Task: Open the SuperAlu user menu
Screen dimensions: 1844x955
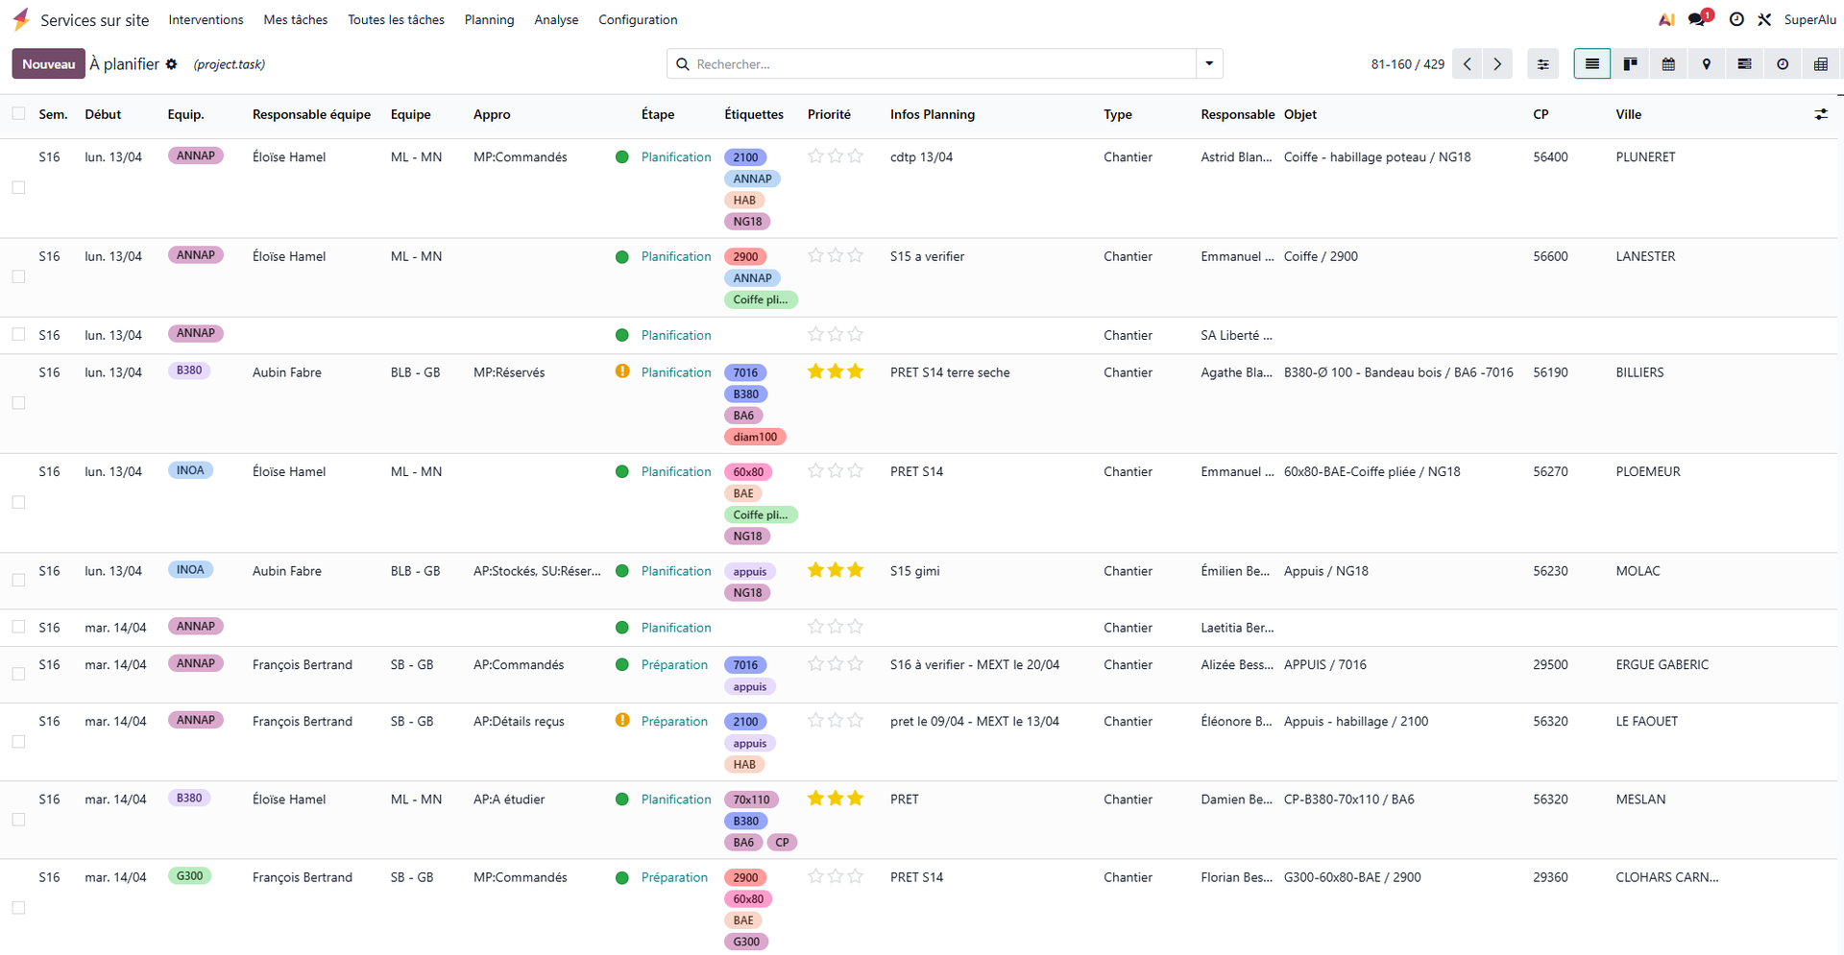Action: [1809, 19]
